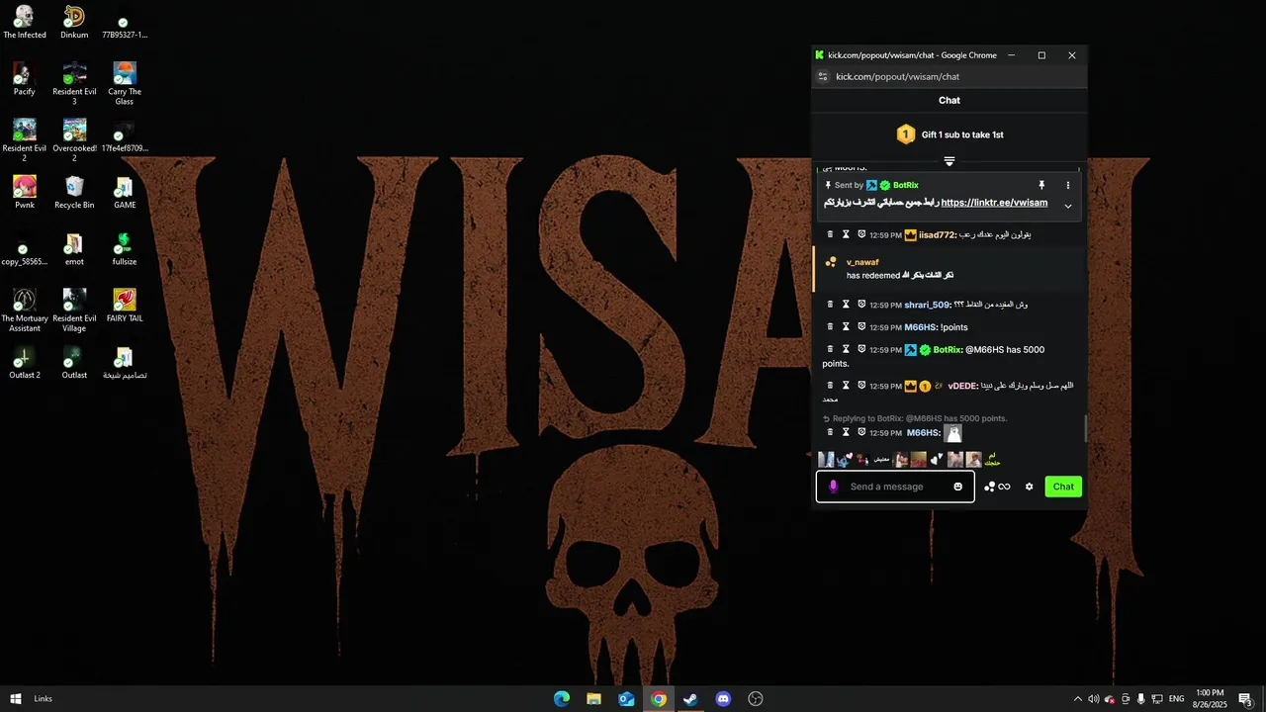Open the notification center icon

click(x=1246, y=699)
